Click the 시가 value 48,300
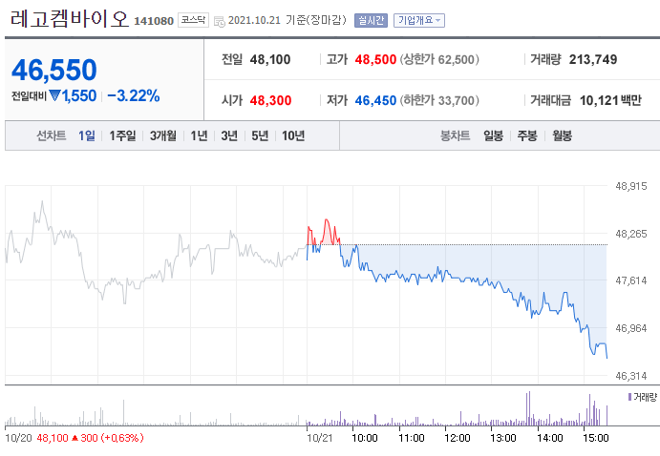 tap(270, 100)
